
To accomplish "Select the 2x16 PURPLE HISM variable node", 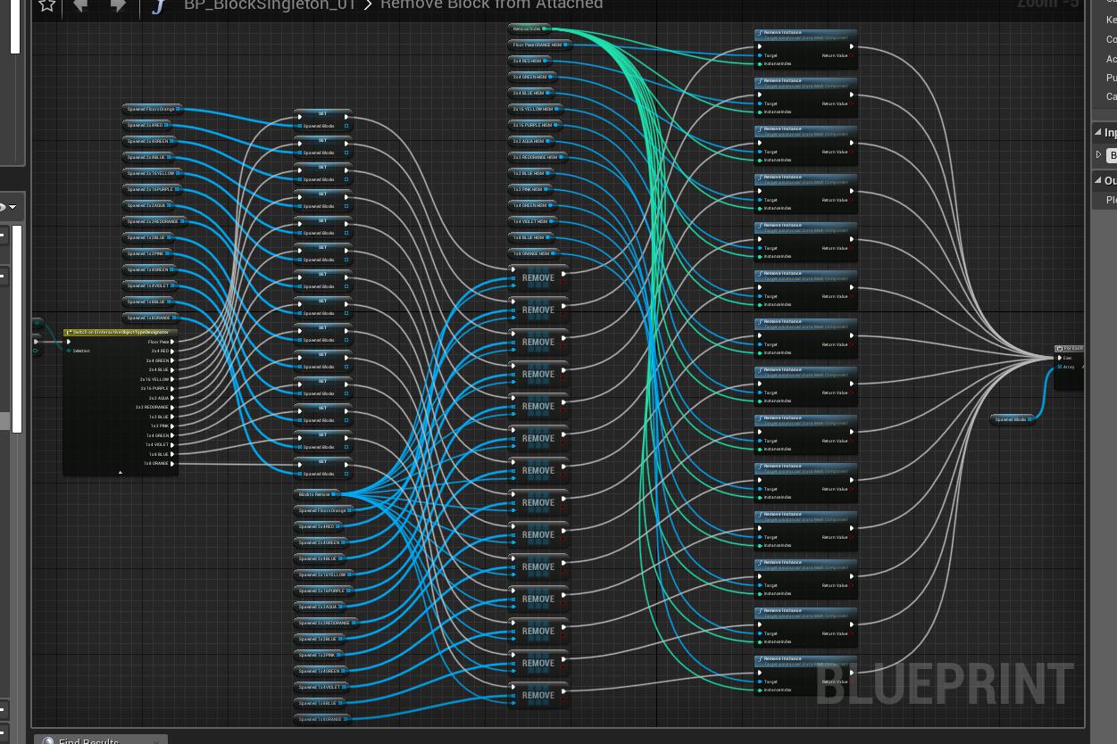I will 535,125.
